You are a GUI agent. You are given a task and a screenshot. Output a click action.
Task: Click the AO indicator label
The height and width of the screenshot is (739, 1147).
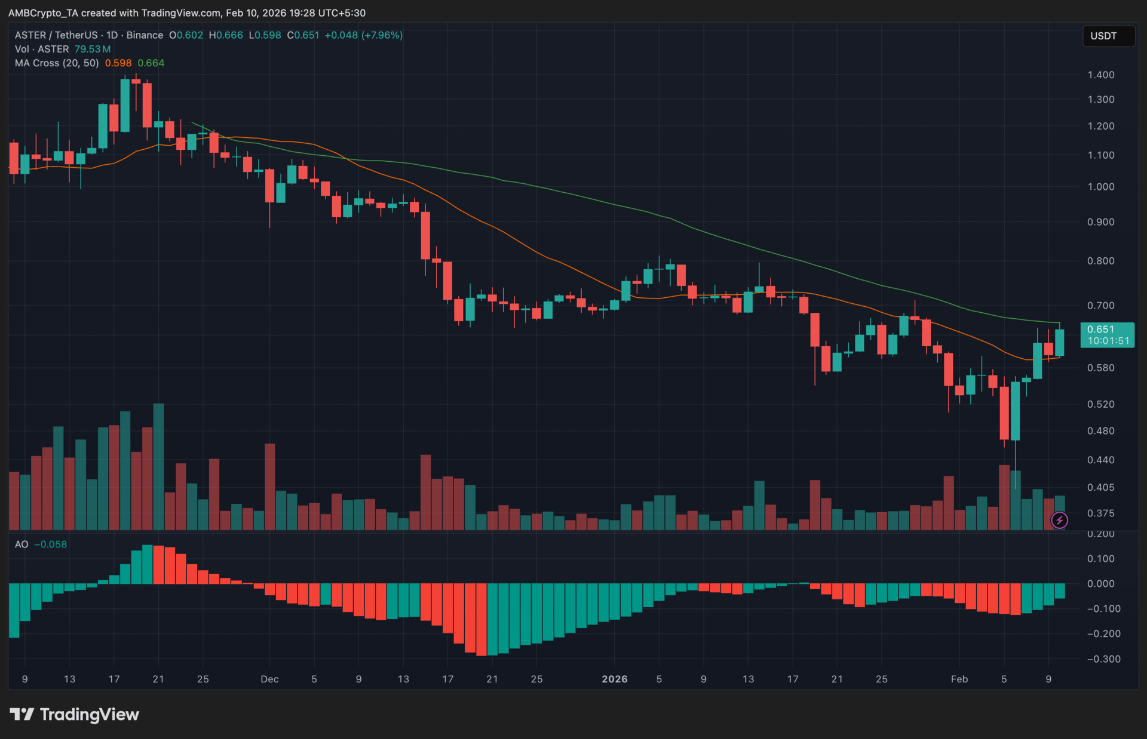pos(21,544)
